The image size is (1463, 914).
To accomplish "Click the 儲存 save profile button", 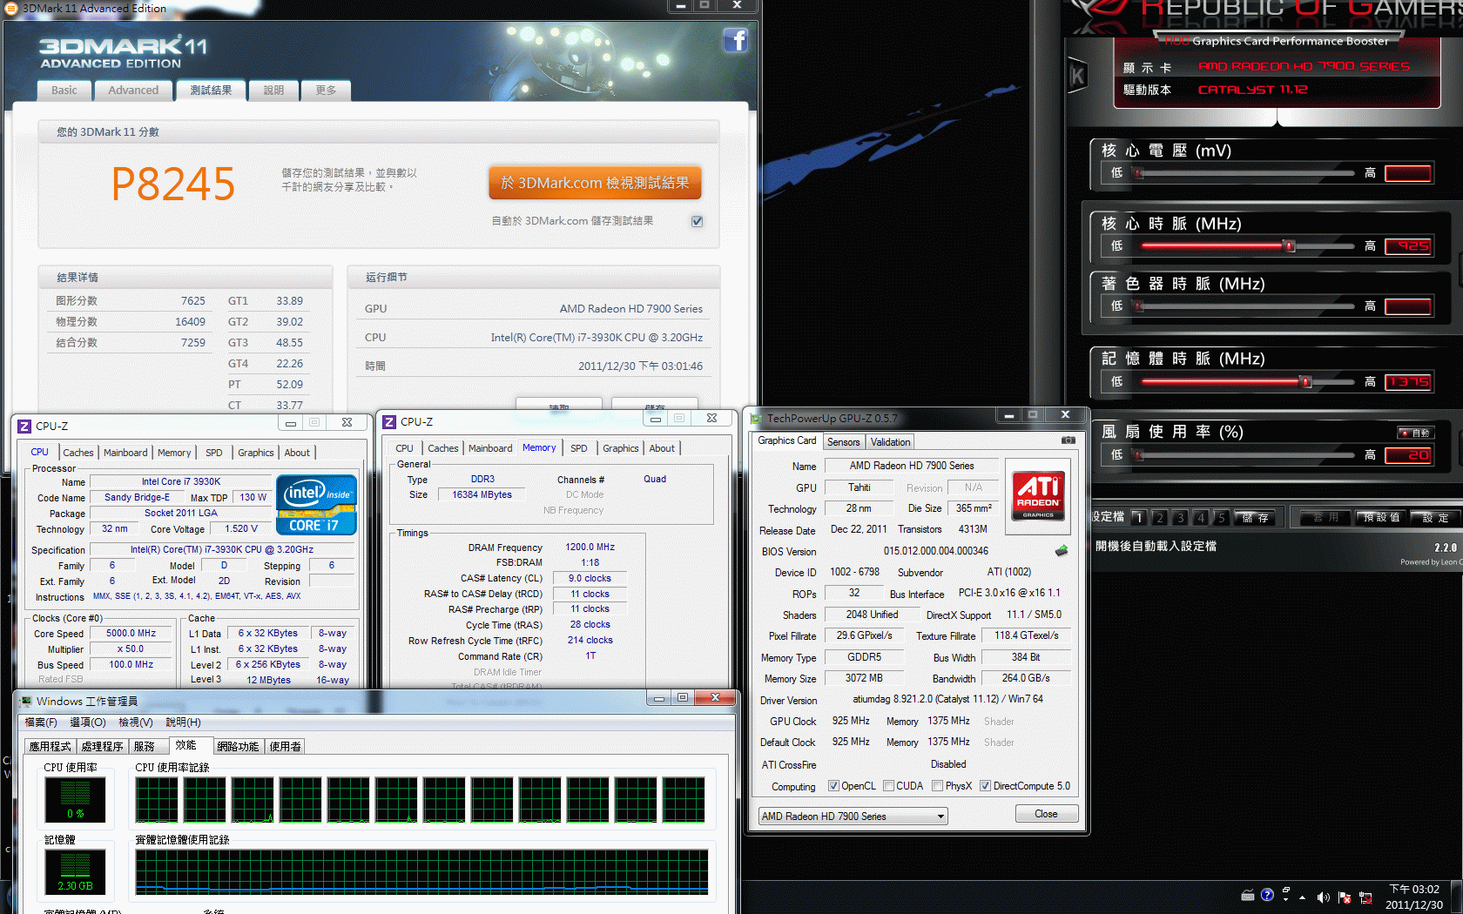I will pos(1256,518).
